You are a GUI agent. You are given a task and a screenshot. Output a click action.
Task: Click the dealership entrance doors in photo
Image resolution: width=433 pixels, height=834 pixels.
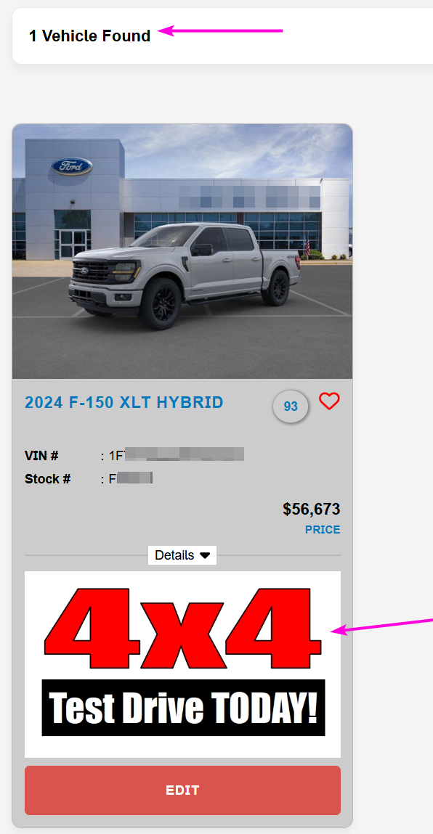(73, 244)
